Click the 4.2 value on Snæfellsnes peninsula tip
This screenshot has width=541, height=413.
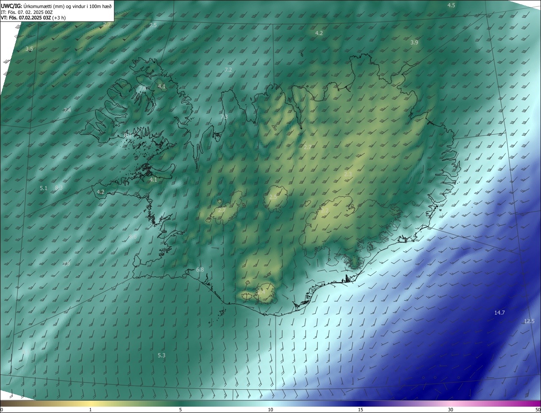tap(101, 192)
